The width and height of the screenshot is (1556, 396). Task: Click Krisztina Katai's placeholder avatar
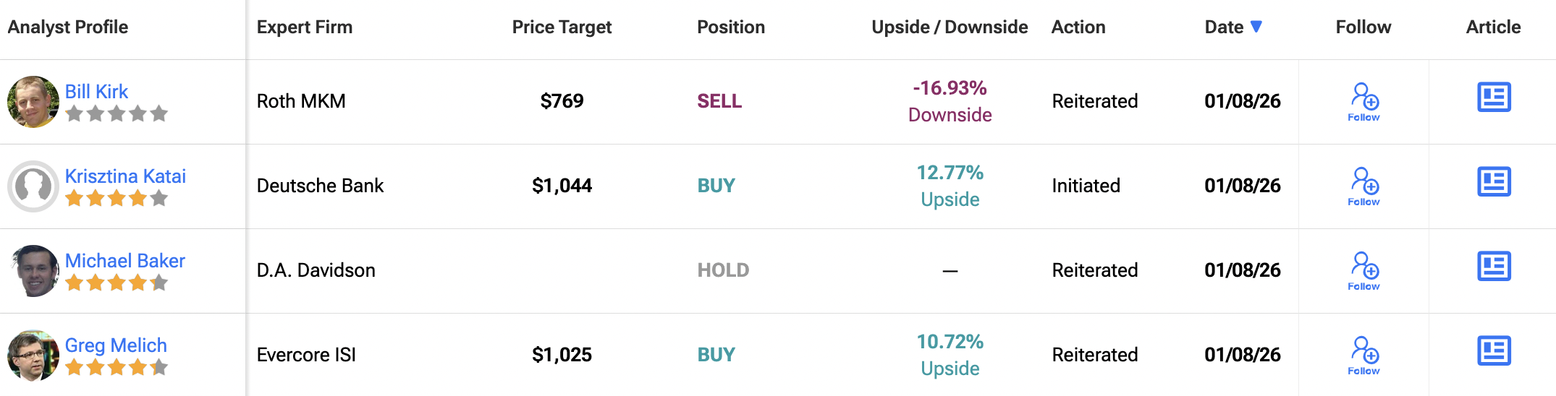point(33,186)
